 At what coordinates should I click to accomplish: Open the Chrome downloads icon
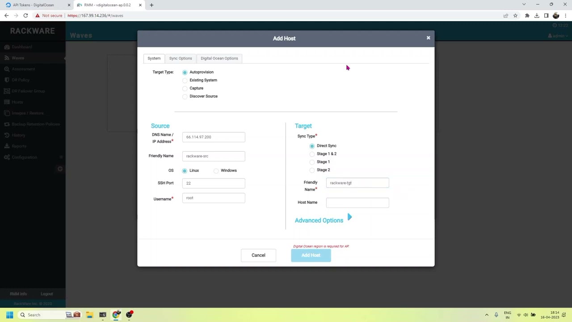click(537, 16)
